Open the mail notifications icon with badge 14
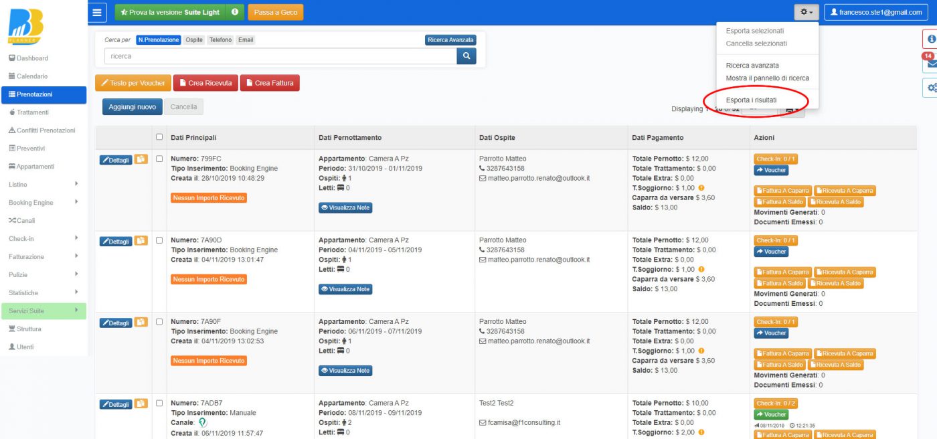This screenshot has height=439, width=937. (930, 63)
